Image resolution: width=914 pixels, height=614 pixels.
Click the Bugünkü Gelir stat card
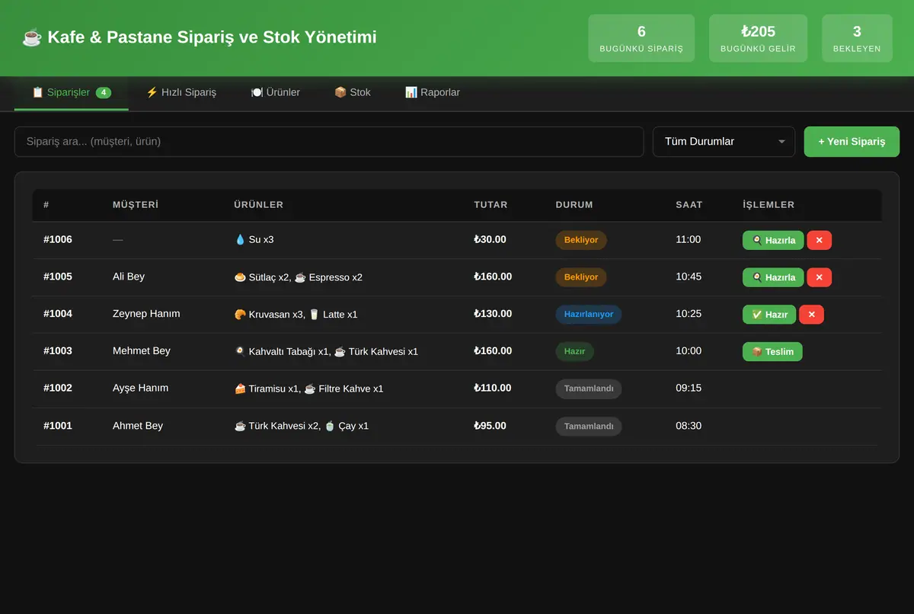(758, 38)
